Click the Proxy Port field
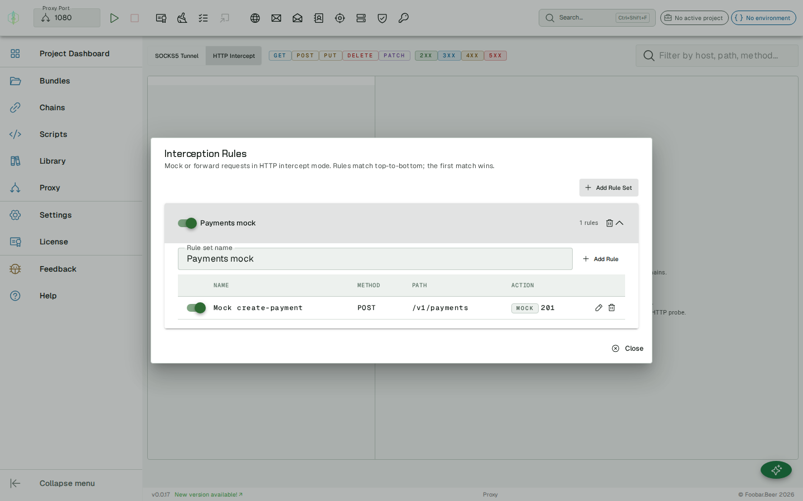 coord(67,18)
